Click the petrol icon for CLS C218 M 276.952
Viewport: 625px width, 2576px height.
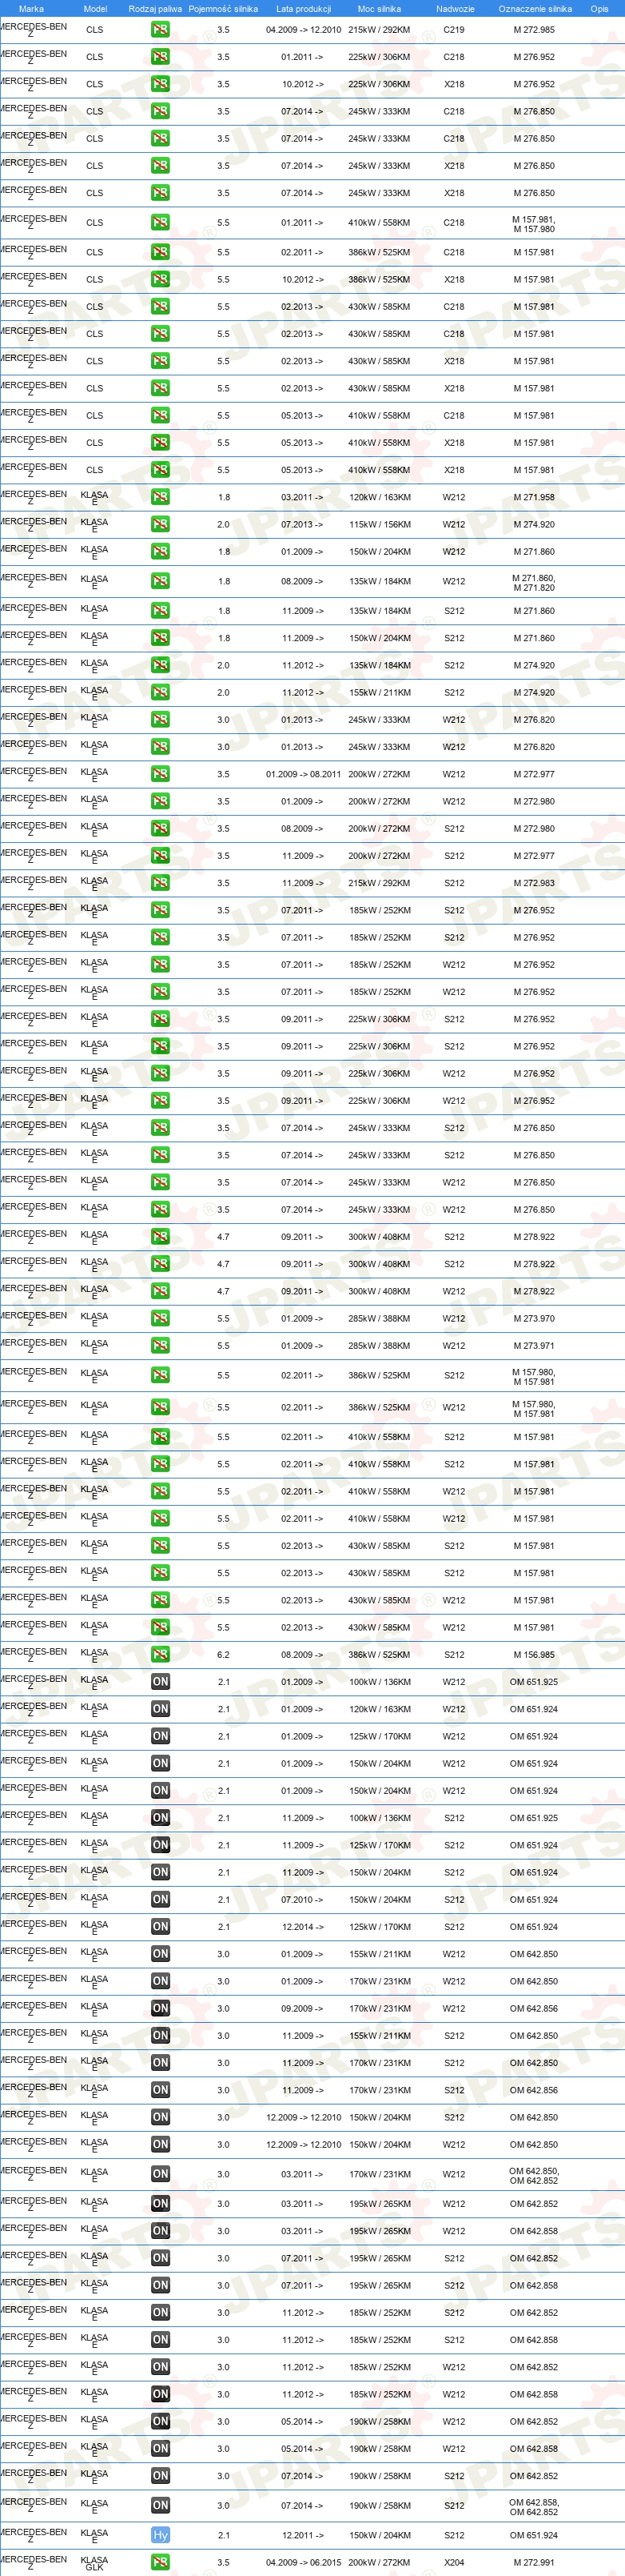point(160,57)
